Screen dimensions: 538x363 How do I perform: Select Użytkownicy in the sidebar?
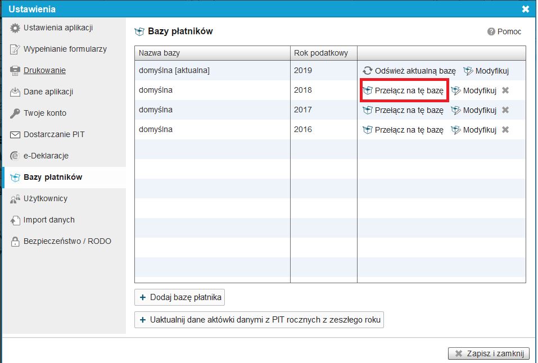click(x=45, y=199)
